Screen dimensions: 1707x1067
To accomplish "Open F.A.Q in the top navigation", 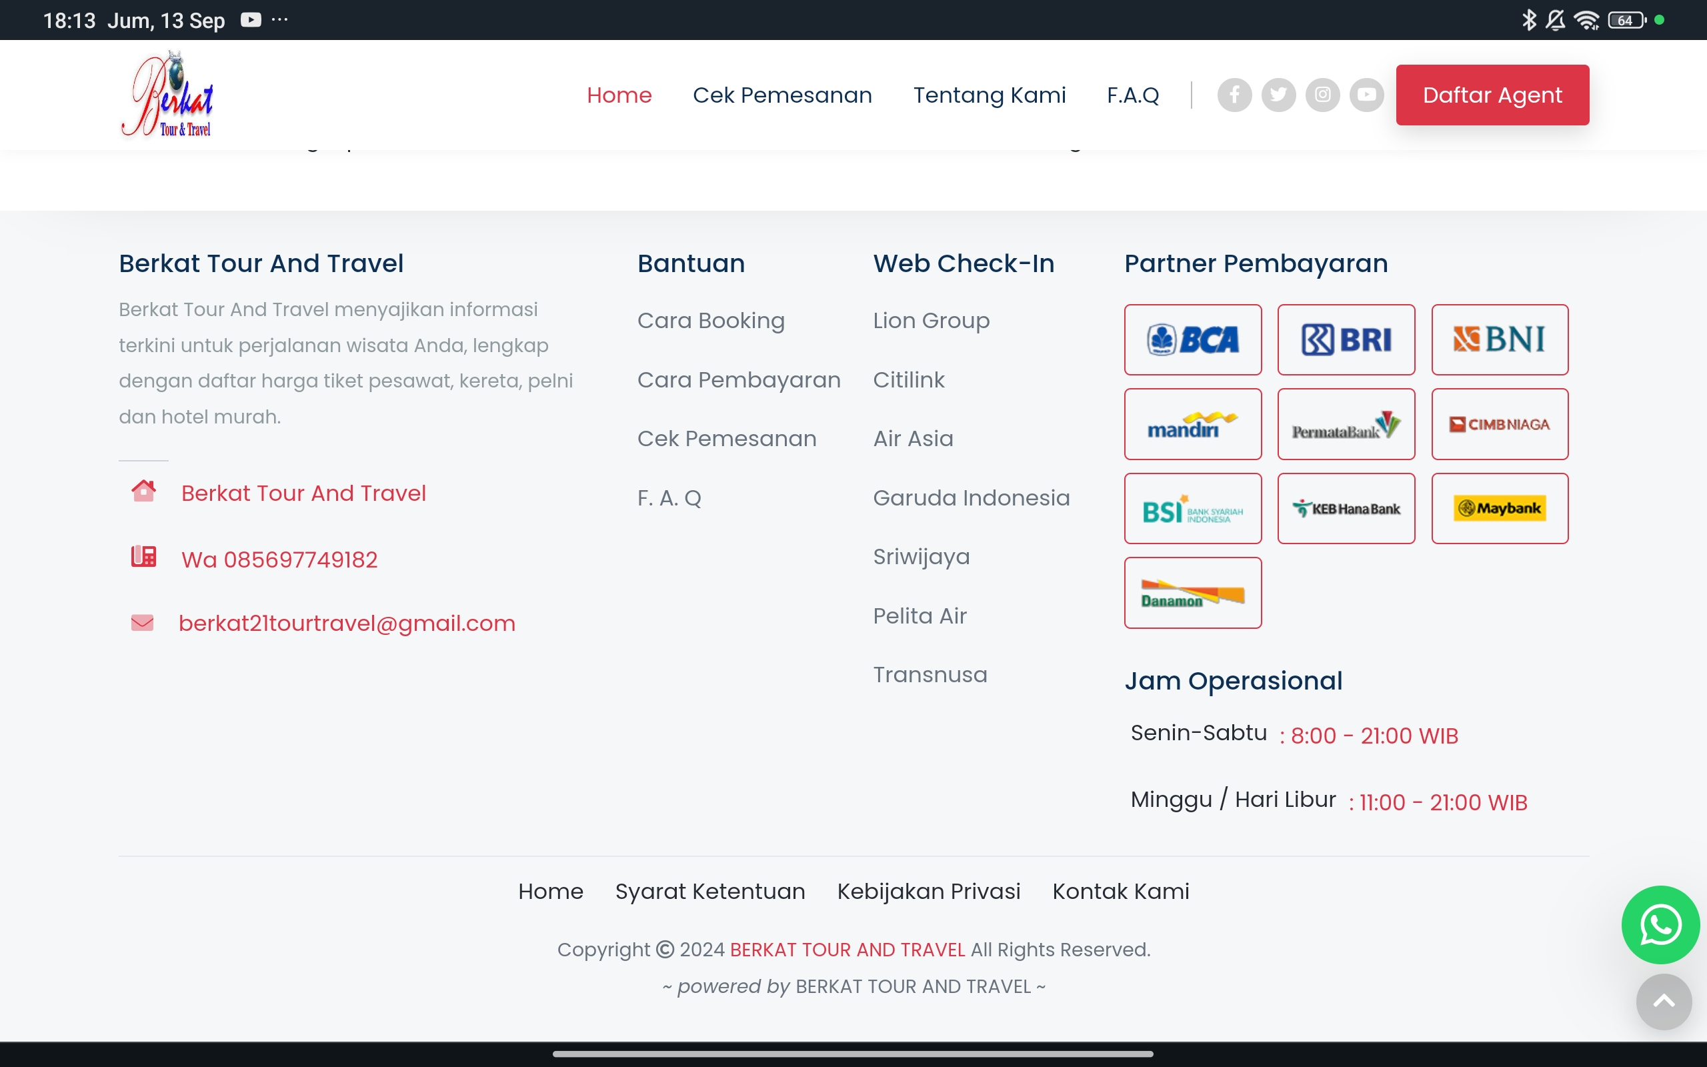I will click(x=1133, y=95).
